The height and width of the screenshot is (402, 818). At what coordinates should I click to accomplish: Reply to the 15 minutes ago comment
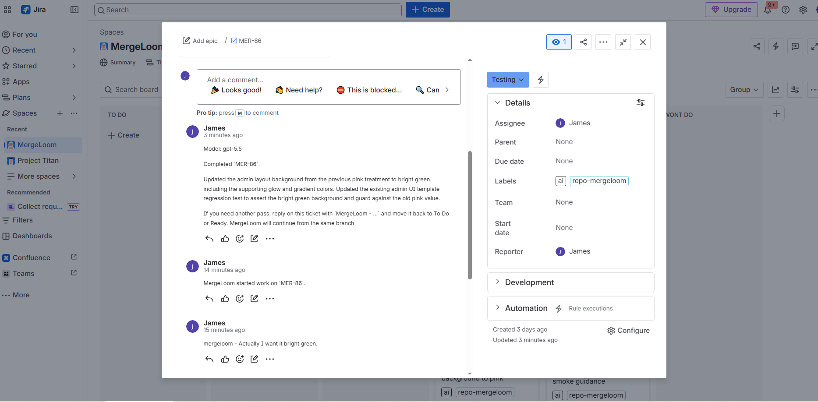click(209, 359)
